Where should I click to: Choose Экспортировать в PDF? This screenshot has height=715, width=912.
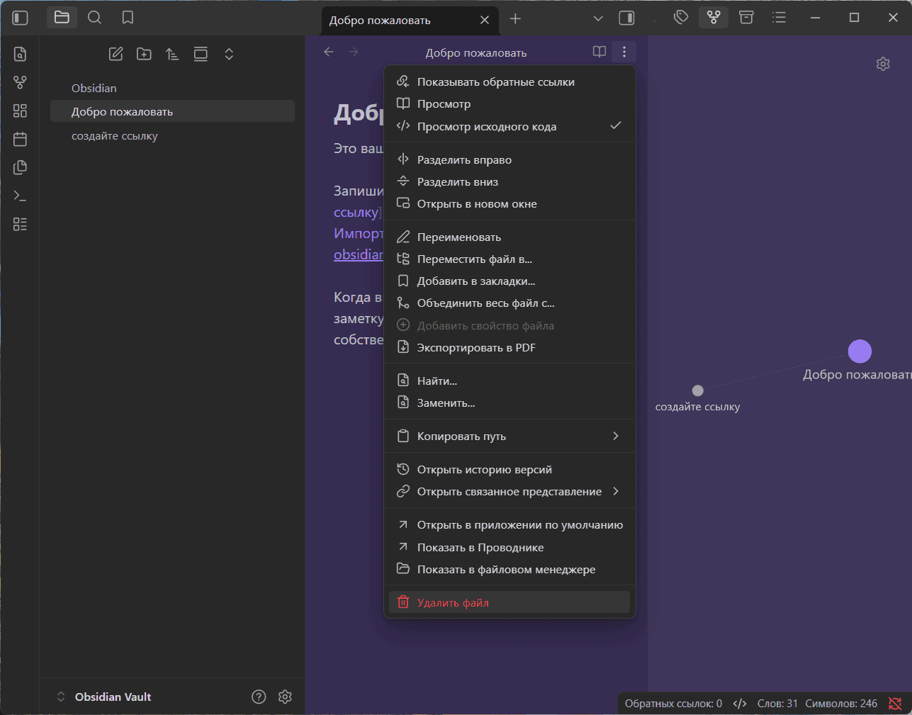(510, 347)
